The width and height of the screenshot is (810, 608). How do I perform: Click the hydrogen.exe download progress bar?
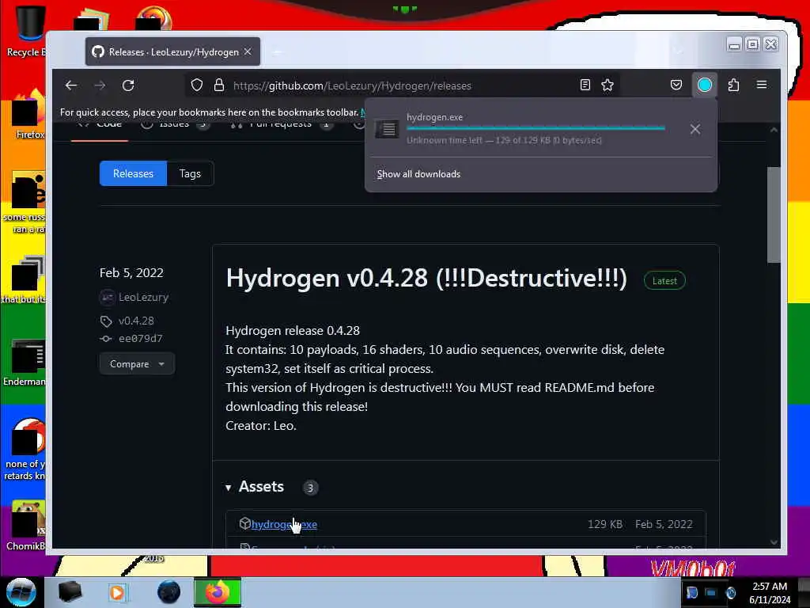[536, 128]
